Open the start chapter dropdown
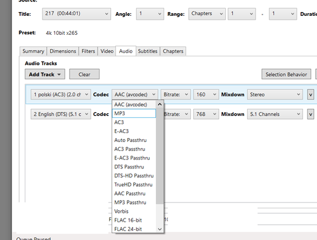This screenshot has width=317, height=240. pyautogui.click(x=242, y=14)
